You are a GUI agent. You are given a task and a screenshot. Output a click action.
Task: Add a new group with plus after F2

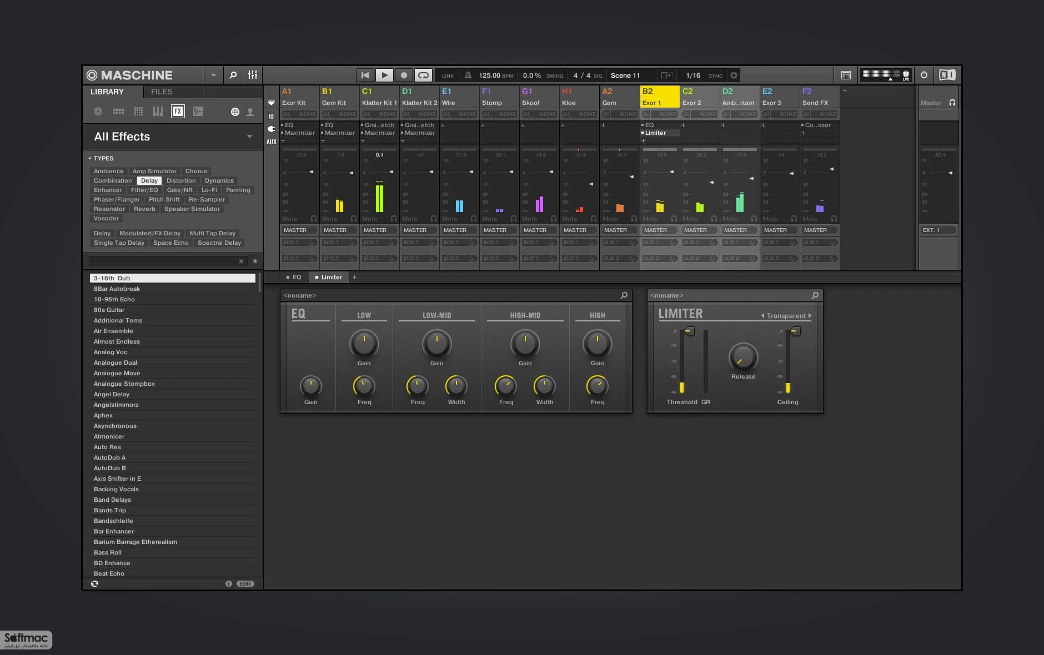[845, 91]
